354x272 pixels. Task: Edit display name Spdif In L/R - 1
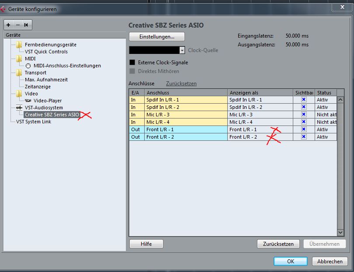260,100
